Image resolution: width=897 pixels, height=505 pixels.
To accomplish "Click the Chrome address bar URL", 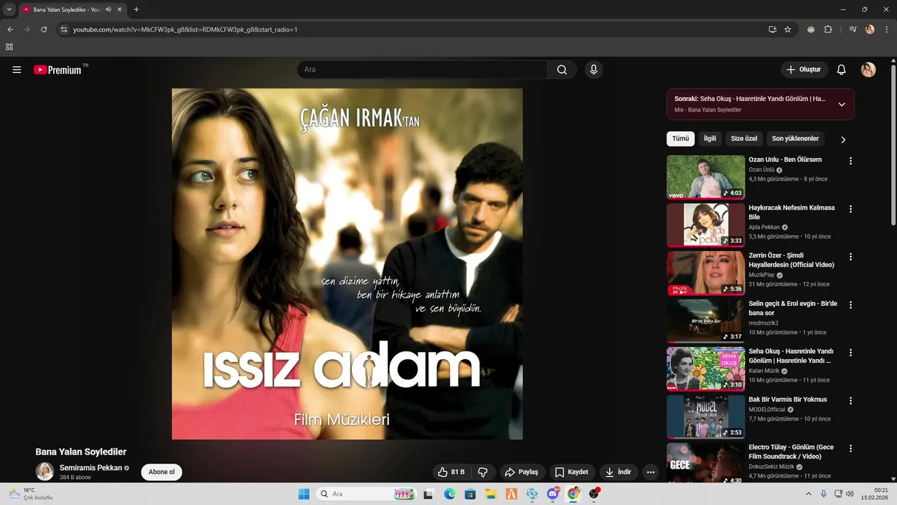I will coord(185,29).
